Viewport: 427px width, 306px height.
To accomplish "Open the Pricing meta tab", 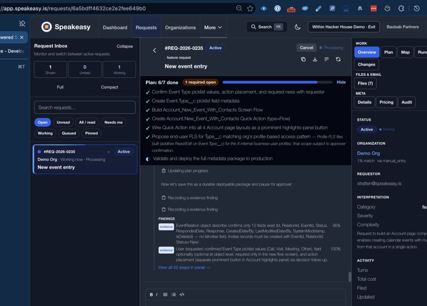I will (x=386, y=102).
